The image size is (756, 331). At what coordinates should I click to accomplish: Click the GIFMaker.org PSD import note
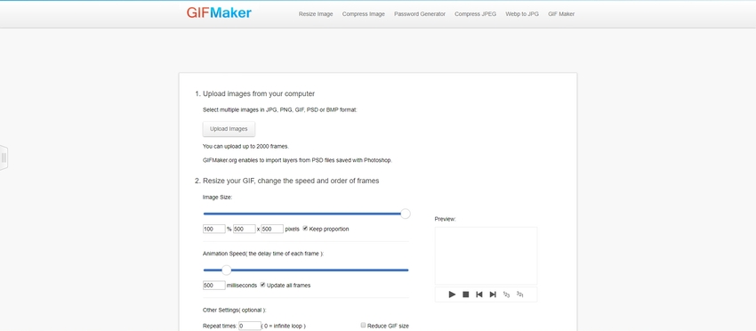tap(297, 160)
